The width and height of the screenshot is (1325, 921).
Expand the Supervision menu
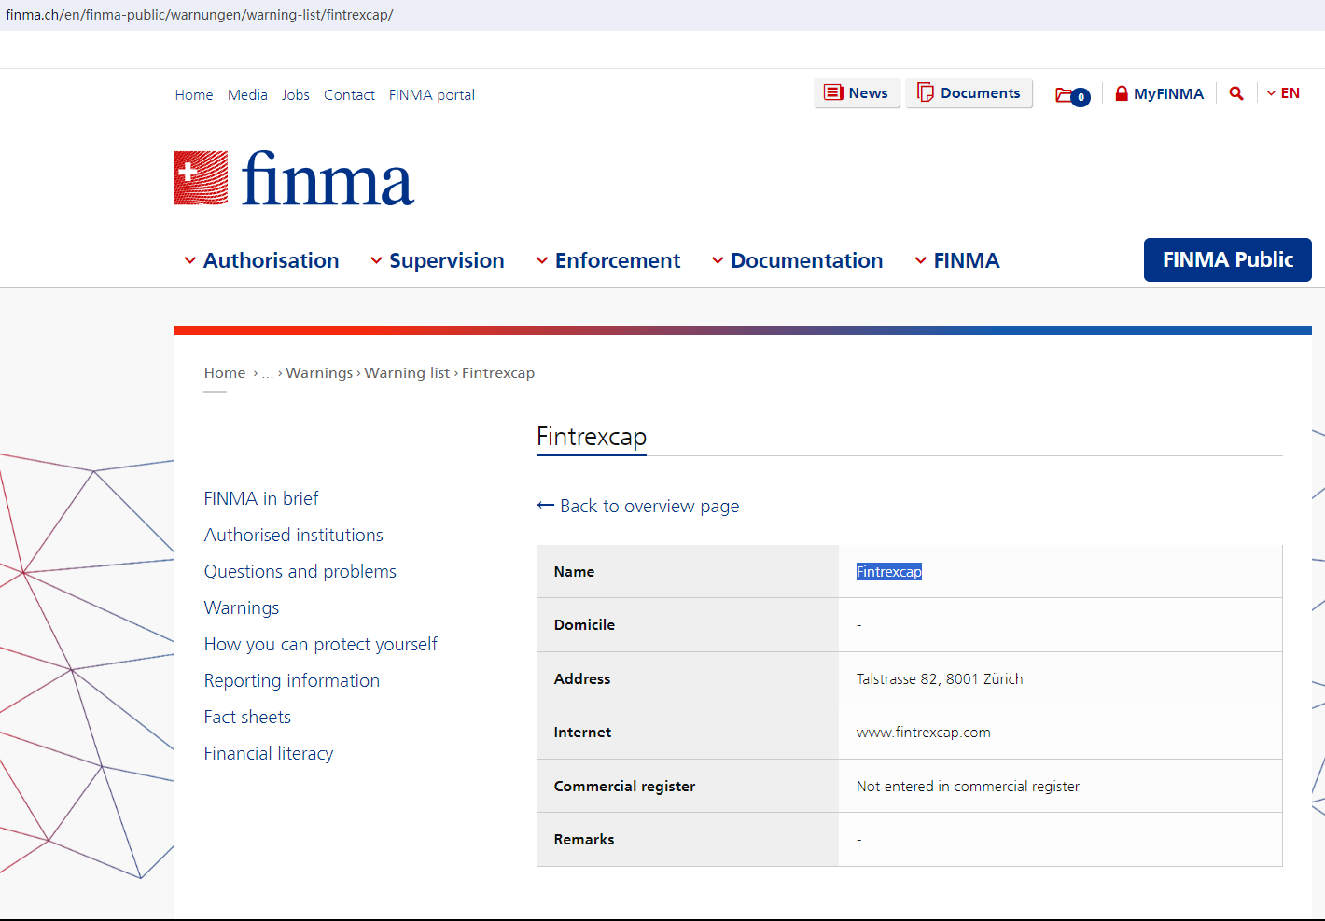437,260
